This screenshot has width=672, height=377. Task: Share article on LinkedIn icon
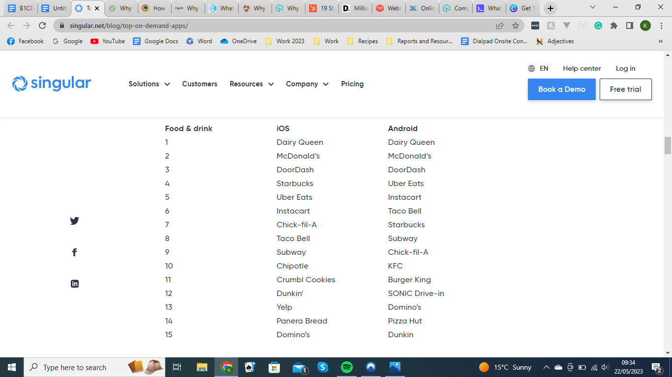[x=74, y=284]
